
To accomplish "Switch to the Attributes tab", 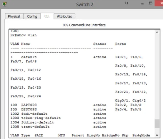I will pyautogui.click(x=65, y=16).
